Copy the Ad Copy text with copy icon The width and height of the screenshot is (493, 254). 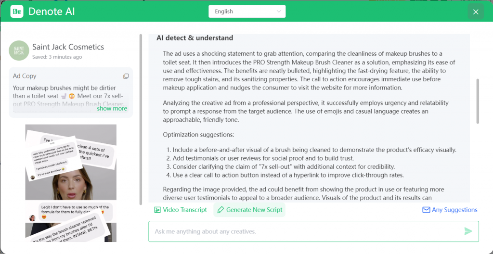click(x=126, y=76)
